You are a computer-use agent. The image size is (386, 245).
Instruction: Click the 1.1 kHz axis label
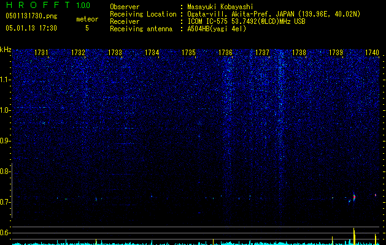6,80
